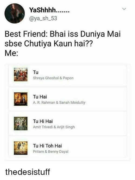Click artist Amit Trivedi & Arijit Singh
135x180 pixels.
click(x=54, y=127)
